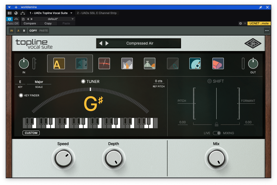Viewport: 277px width, 185px height.
Task: Add an insert with the plus icon
Action: coord(16,7)
